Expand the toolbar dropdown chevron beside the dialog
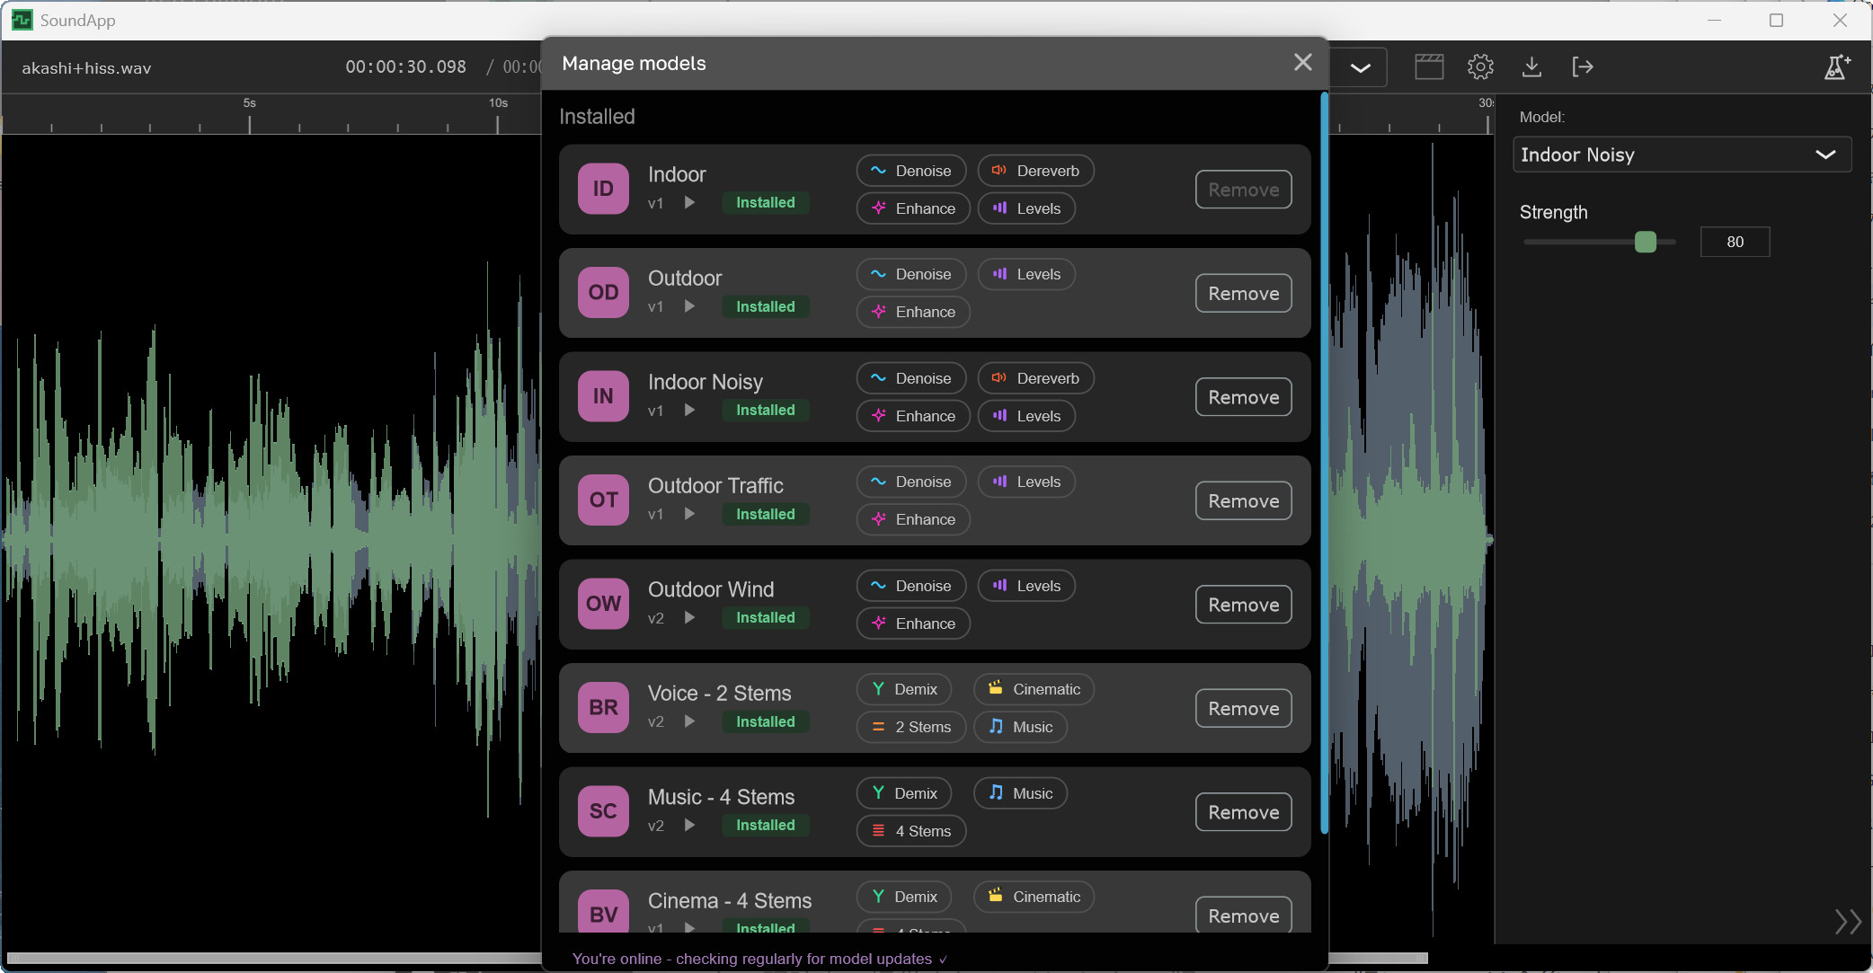 point(1360,67)
